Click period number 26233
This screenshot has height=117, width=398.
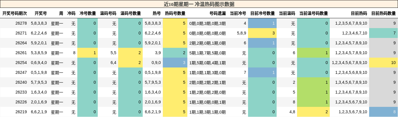coord(21,92)
